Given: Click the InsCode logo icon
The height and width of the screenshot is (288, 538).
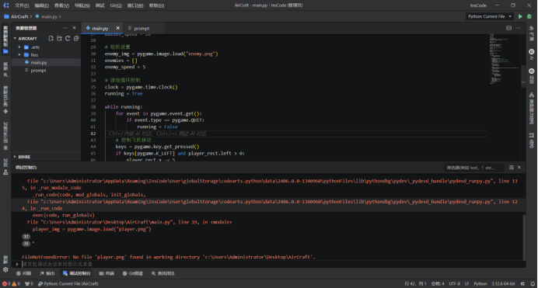Looking at the screenshot, I should coord(6,5).
